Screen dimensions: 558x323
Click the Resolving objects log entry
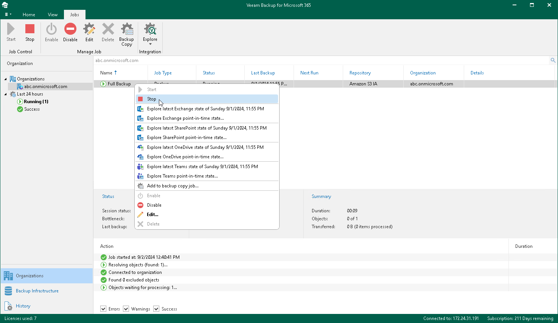pos(138,265)
